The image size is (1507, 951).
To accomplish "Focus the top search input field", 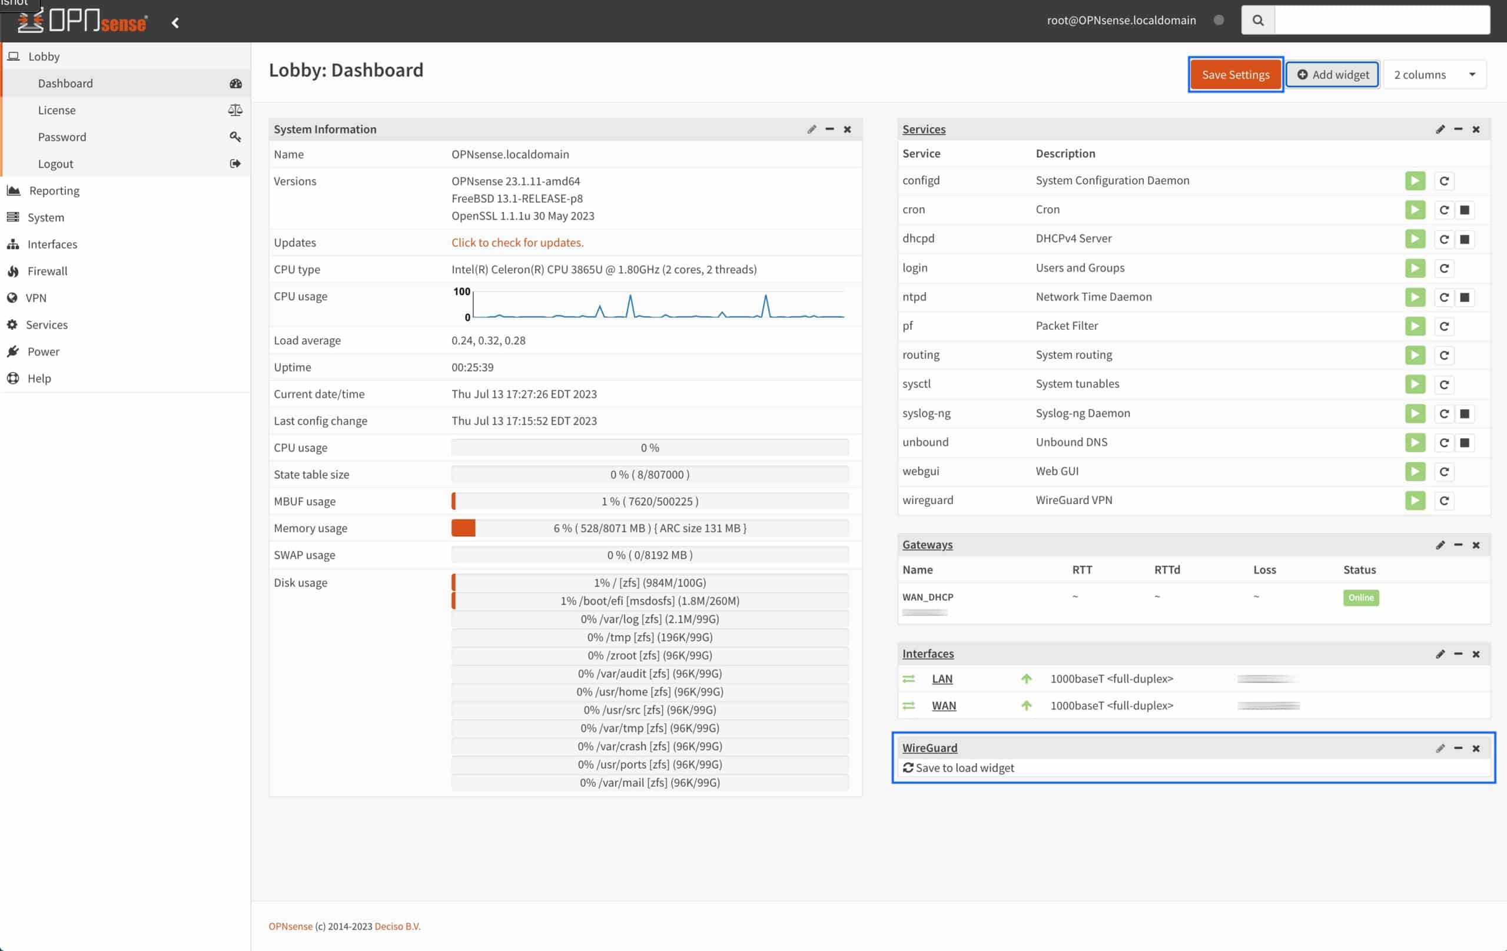I will (x=1382, y=20).
